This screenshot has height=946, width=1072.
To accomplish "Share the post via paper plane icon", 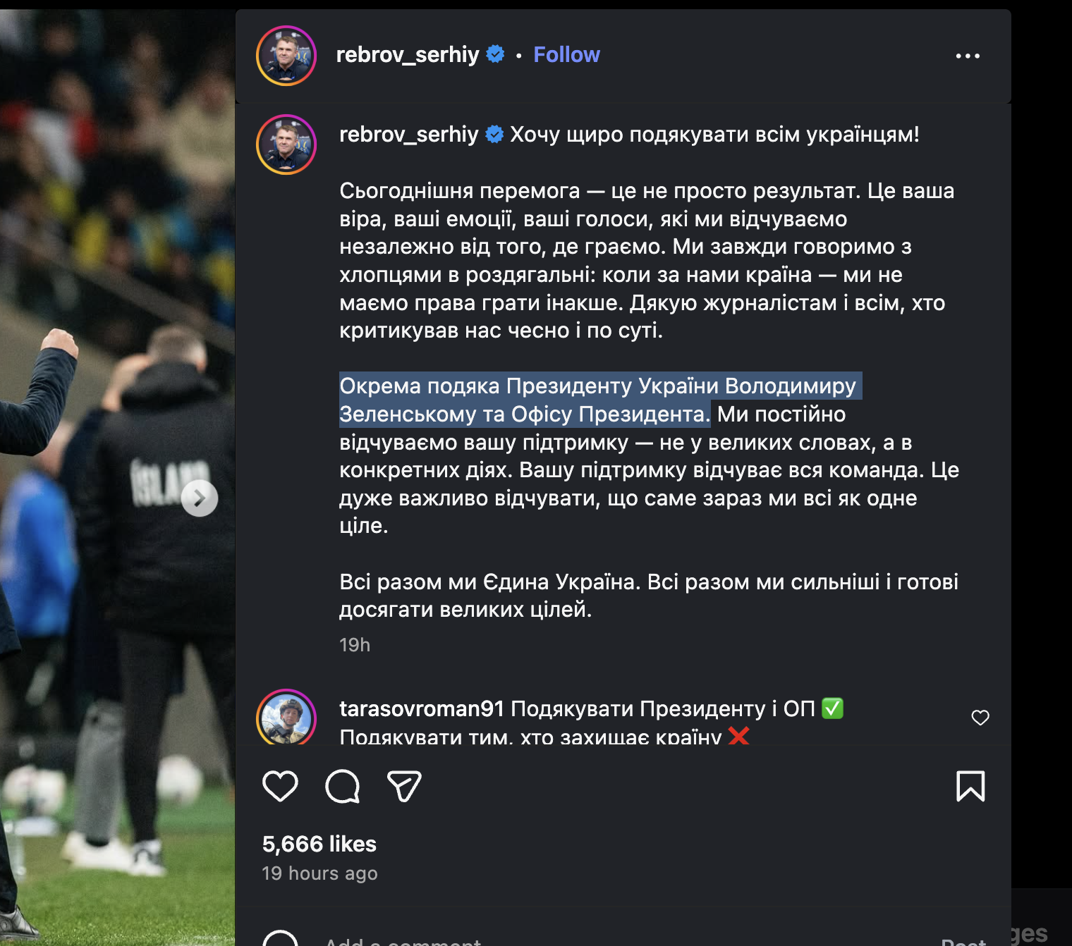I will 404,786.
